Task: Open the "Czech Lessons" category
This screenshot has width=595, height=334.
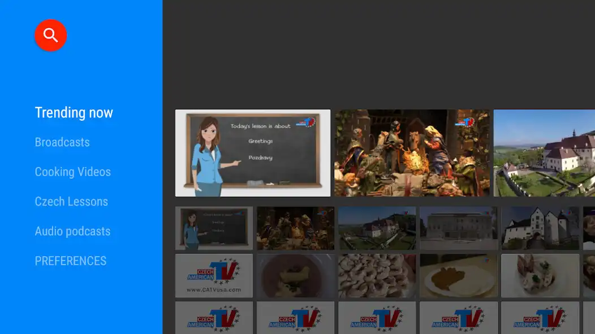Action: [71, 201]
